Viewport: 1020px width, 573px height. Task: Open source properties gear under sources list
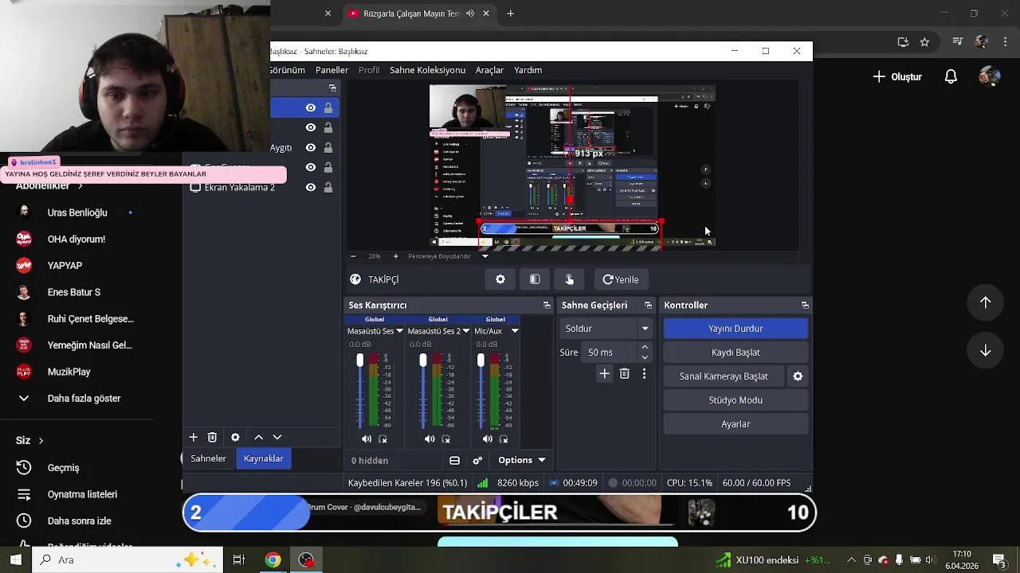tap(235, 437)
